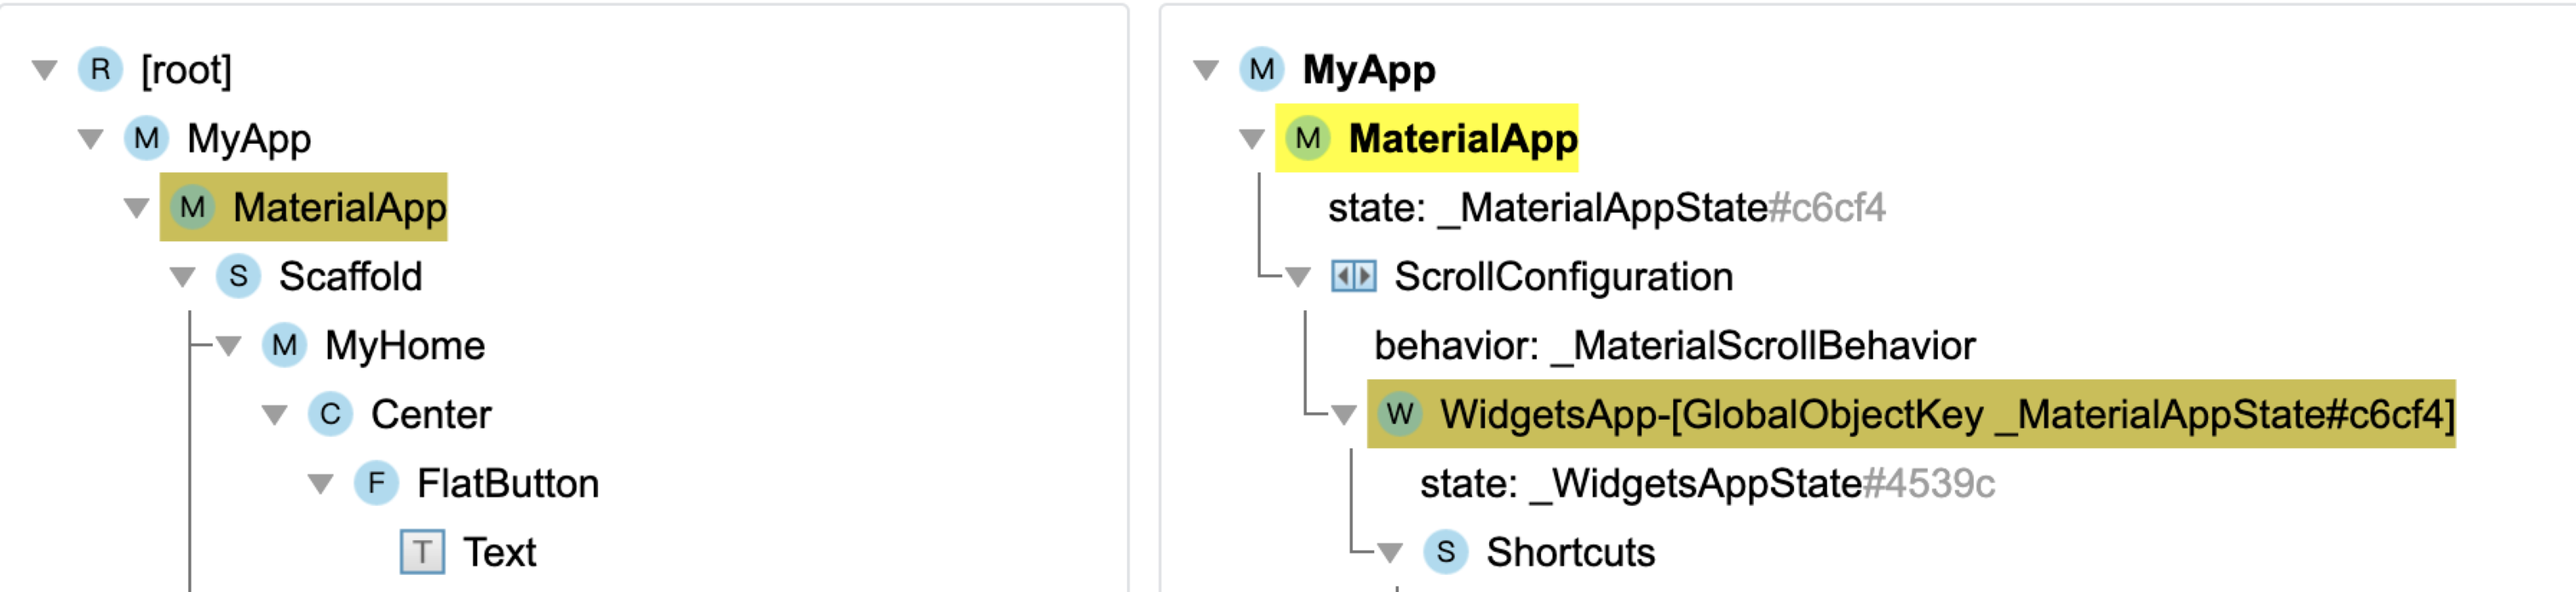Collapse the [root] node
The image size is (2576, 592).
tap(45, 70)
